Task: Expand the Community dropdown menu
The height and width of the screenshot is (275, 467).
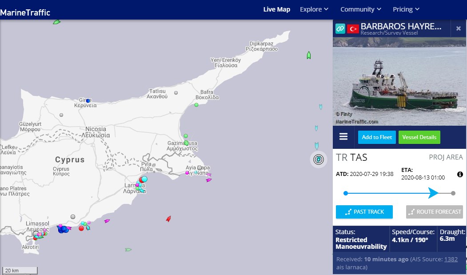Action: pos(361,9)
